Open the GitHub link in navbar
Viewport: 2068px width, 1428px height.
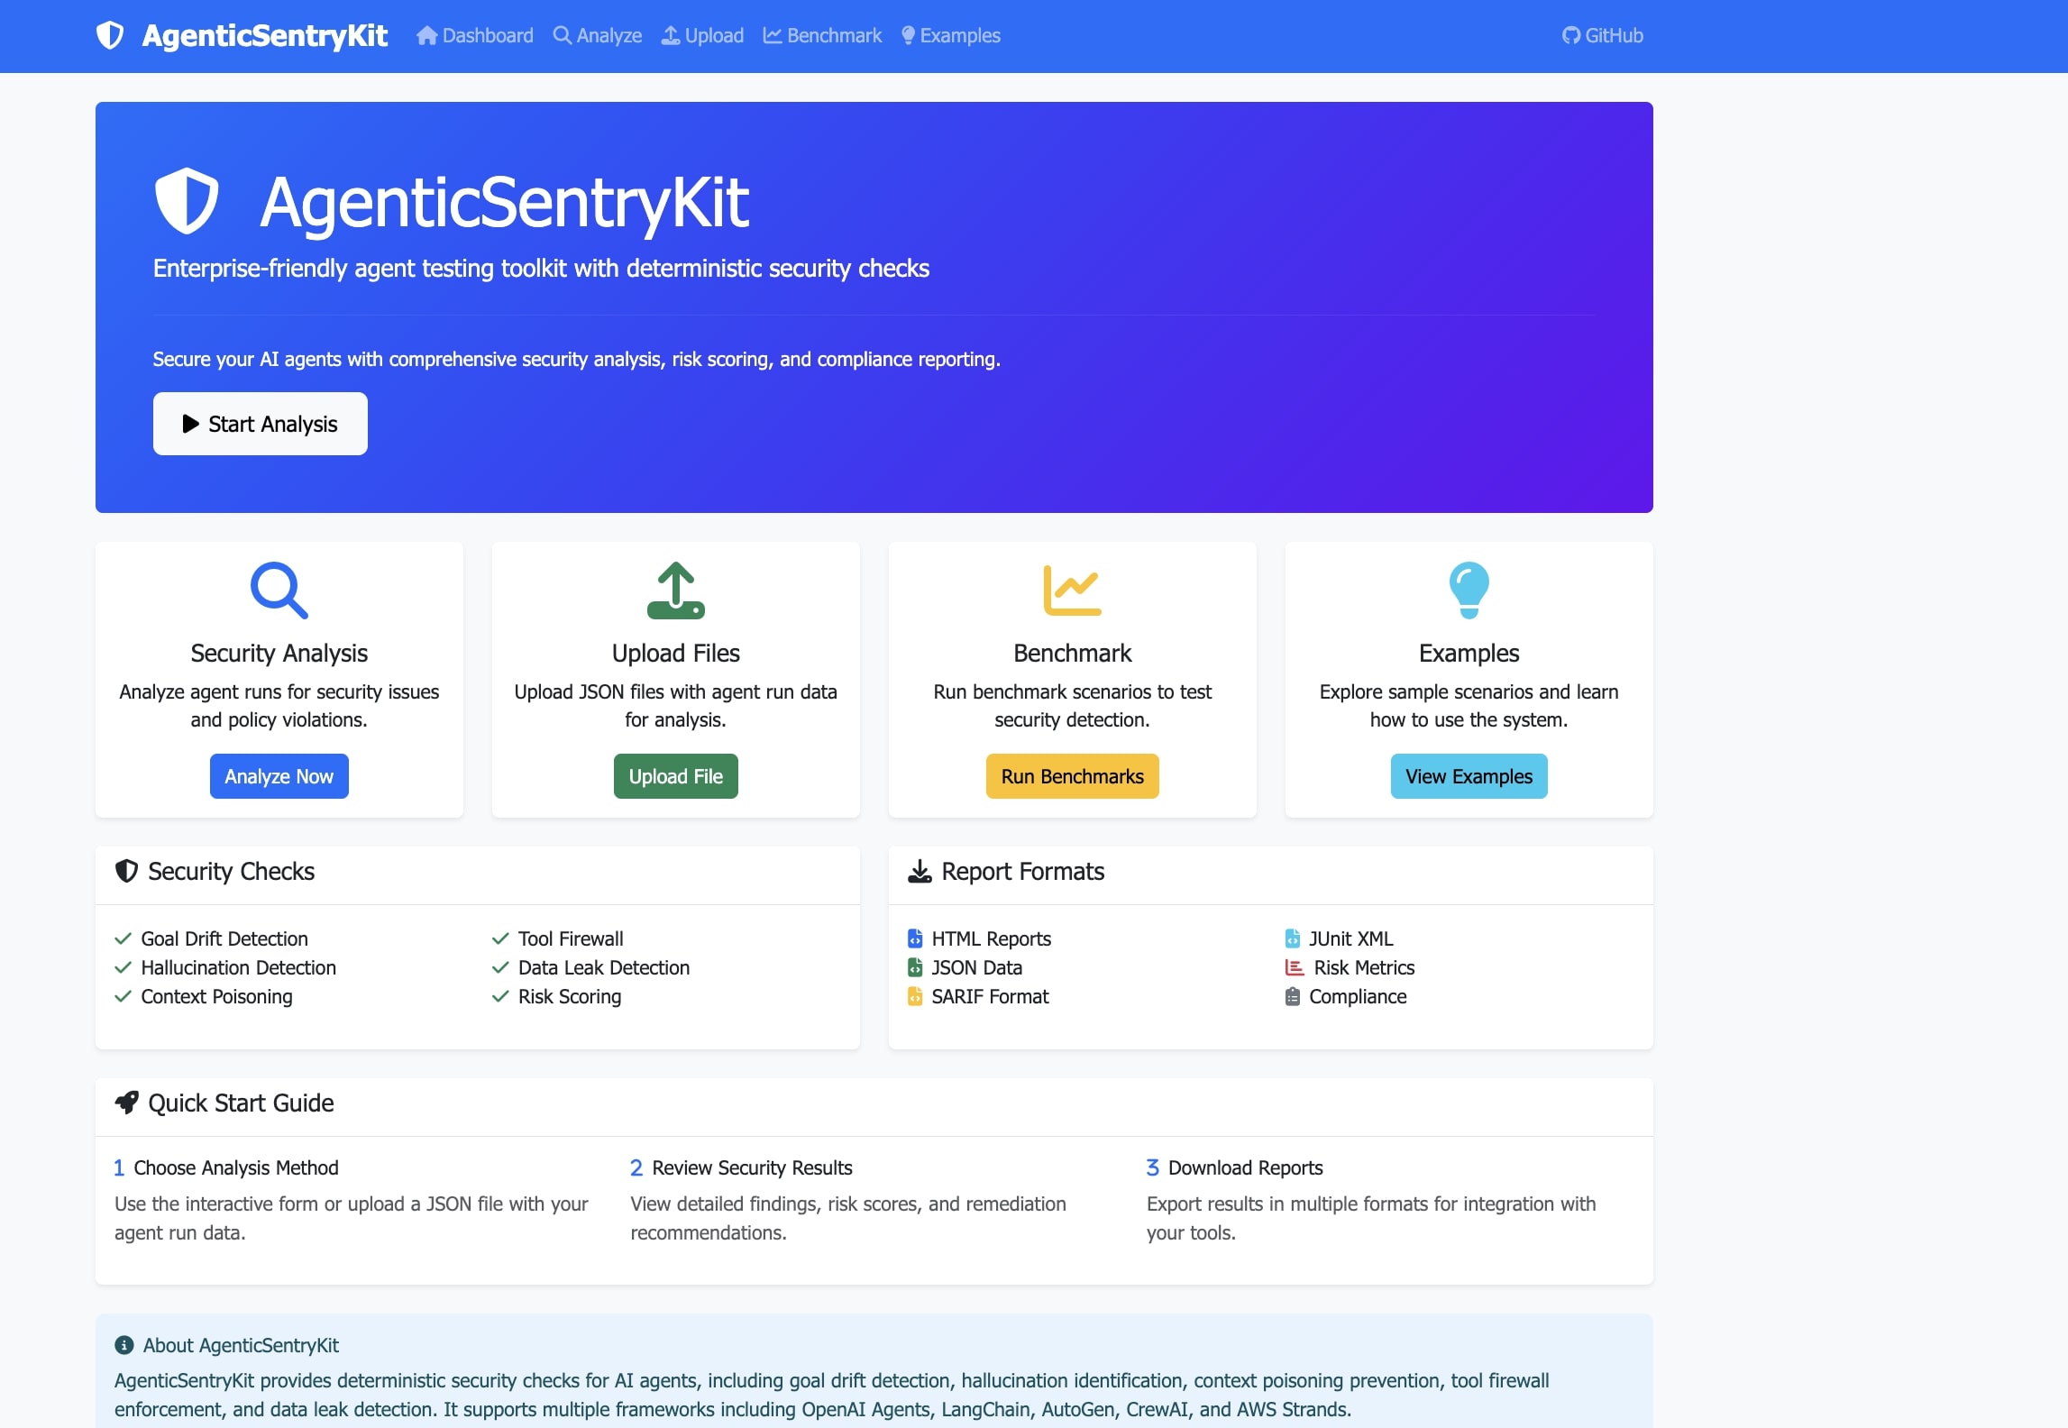pos(1603,35)
